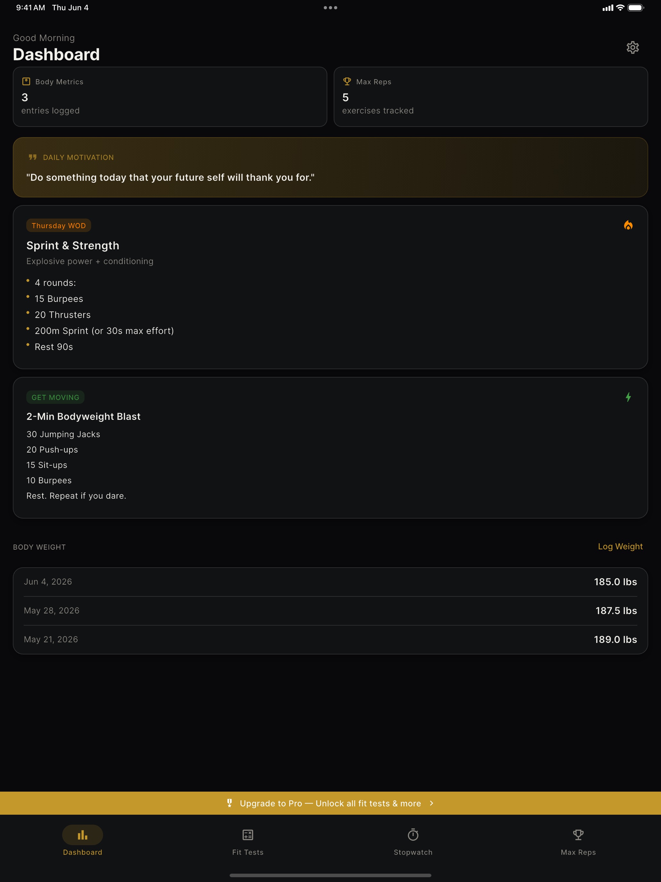Tap the Thursday WOD badge
The width and height of the screenshot is (661, 882).
pyautogui.click(x=59, y=225)
